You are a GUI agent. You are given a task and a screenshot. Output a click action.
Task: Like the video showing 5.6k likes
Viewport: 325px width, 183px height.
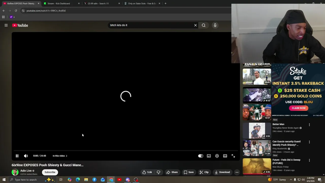(147, 172)
